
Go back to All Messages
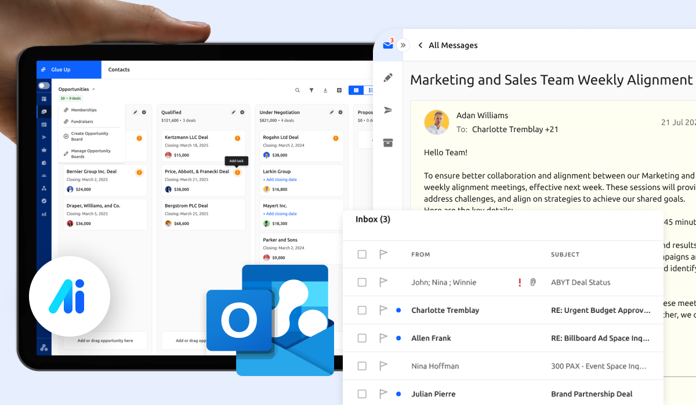447,45
